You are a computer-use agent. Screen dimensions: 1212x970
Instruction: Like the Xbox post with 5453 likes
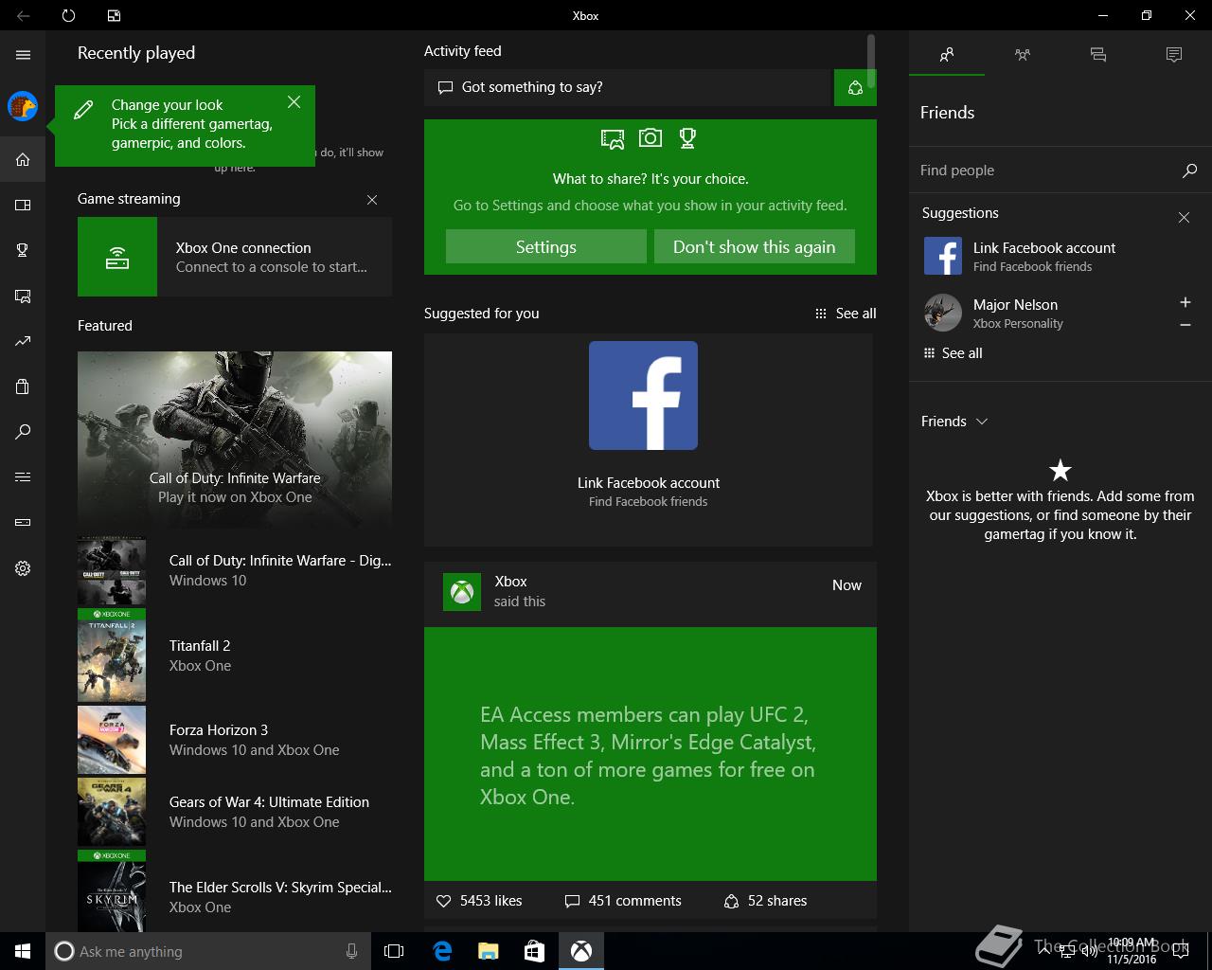tap(479, 901)
